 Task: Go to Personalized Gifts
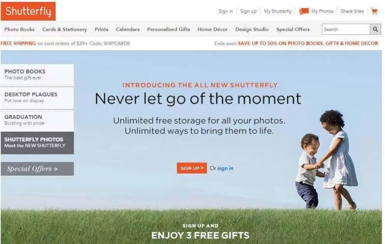pos(168,29)
